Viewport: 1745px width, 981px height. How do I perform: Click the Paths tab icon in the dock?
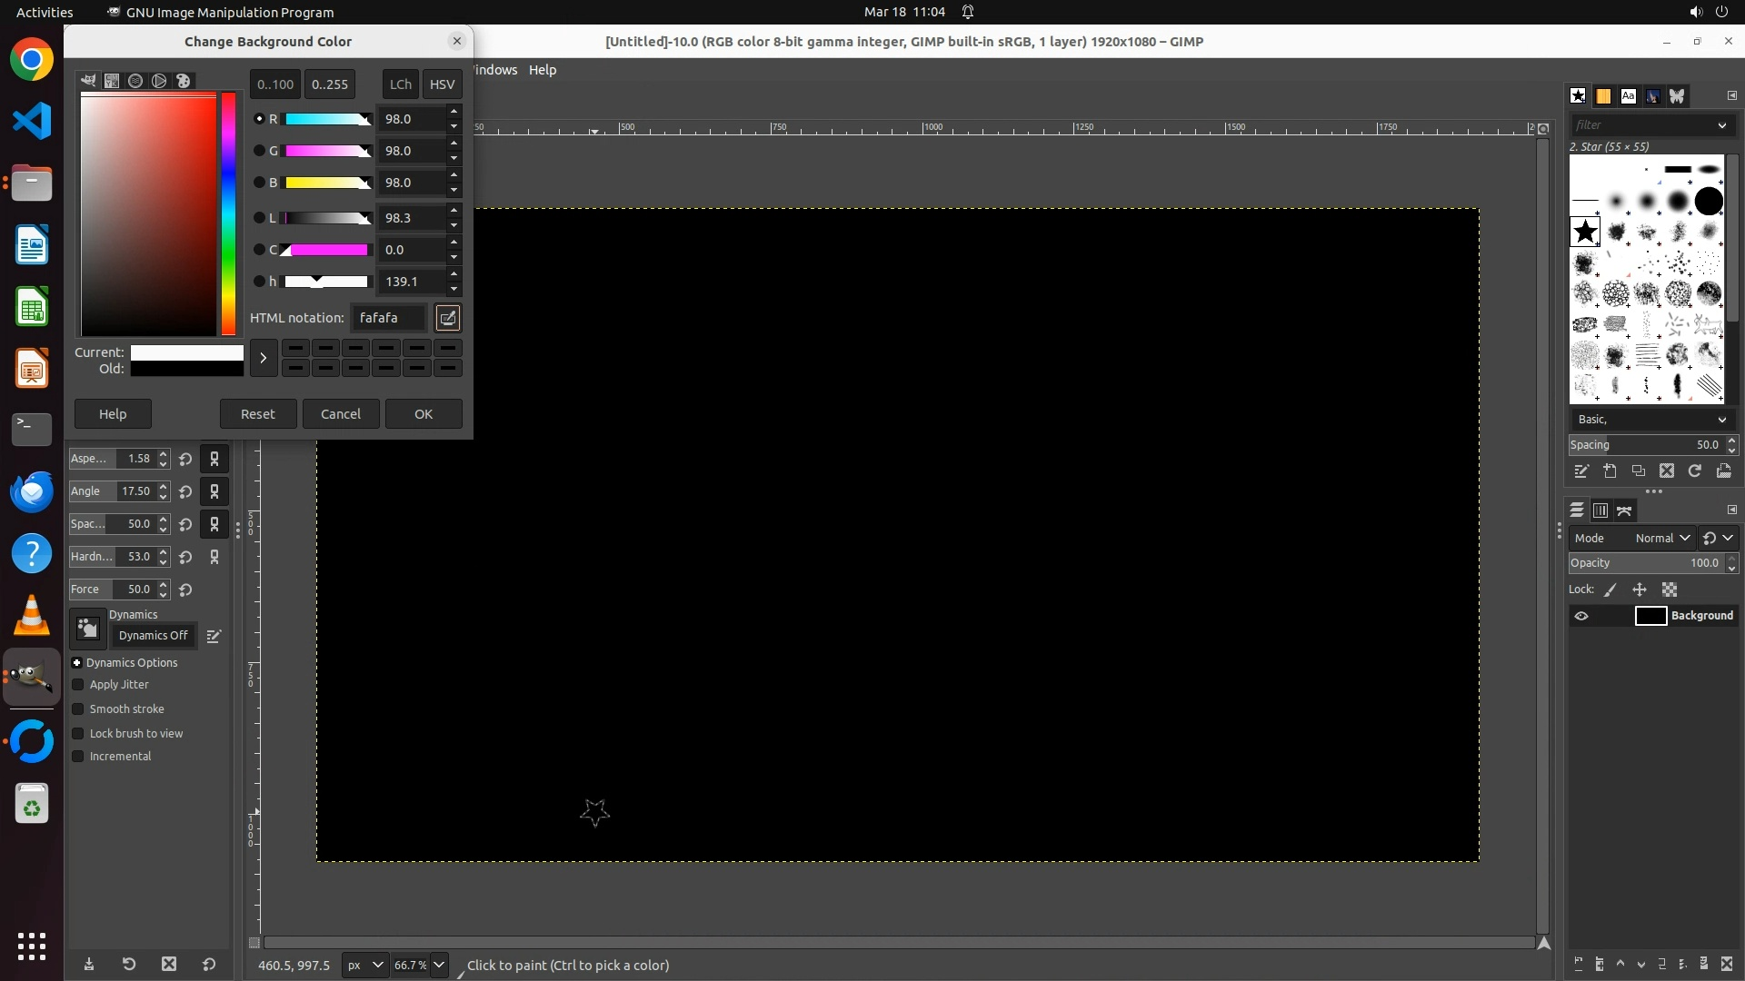(x=1624, y=510)
